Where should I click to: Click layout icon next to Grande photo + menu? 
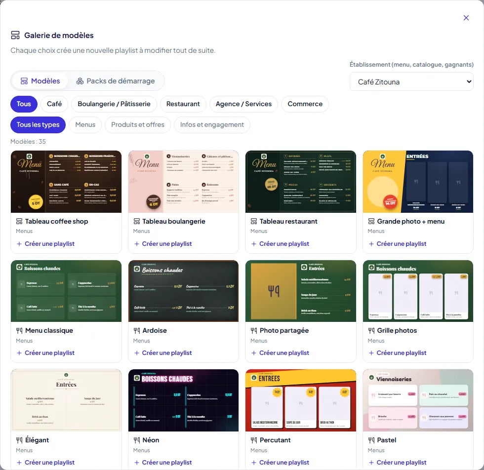point(371,221)
